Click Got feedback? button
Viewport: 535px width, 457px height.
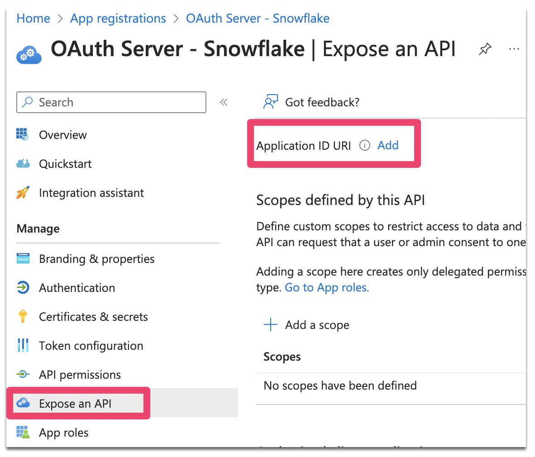point(311,102)
